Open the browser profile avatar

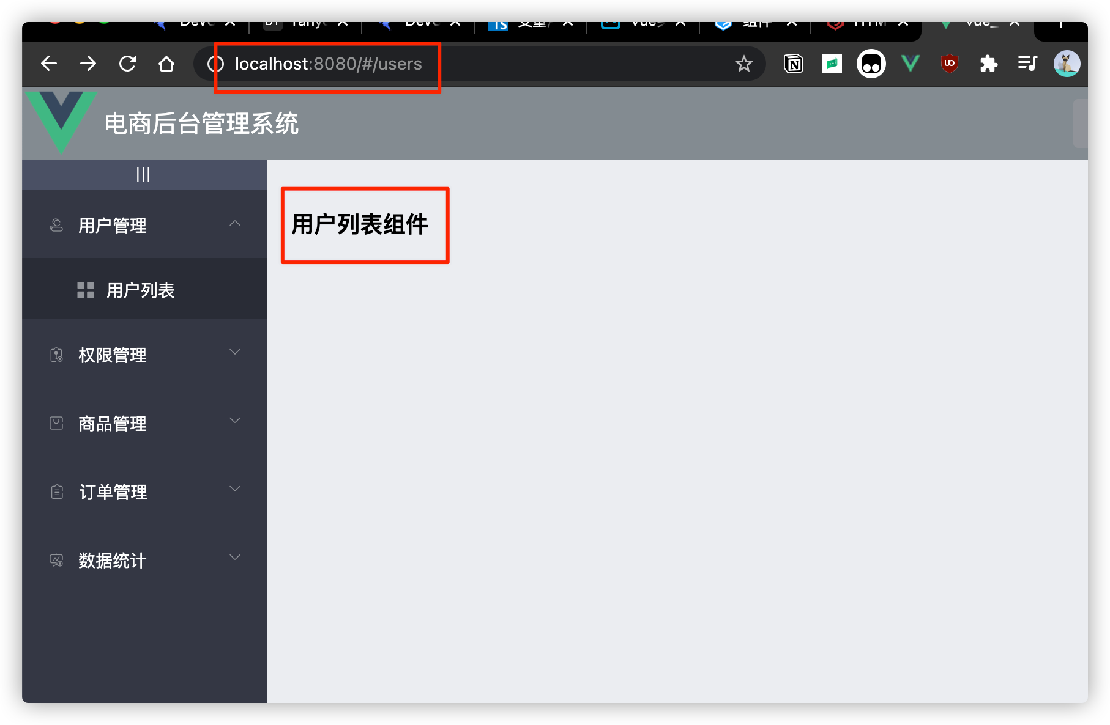pos(1067,64)
